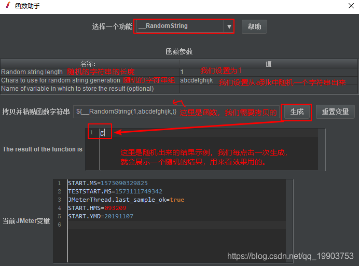Click empty line 6 in variables list
359x266 pixels.
click(176, 225)
